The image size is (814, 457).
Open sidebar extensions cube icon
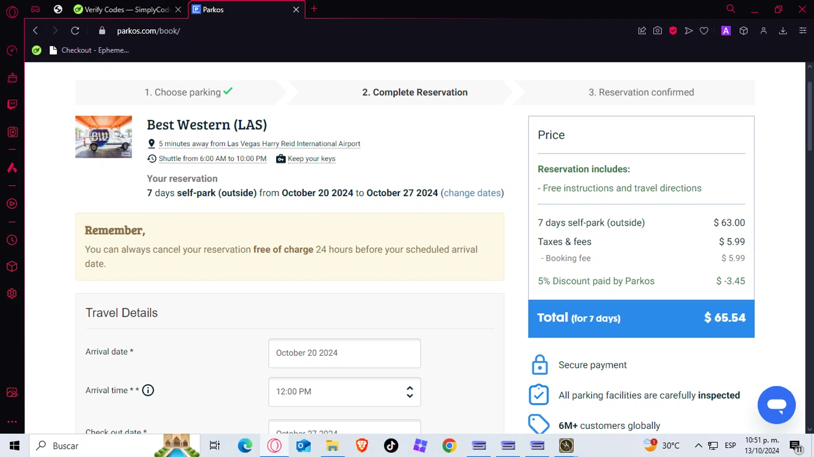[12, 267]
